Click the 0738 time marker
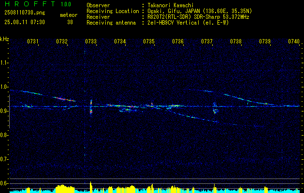This screenshot has height=193, width=304. tap(236, 41)
